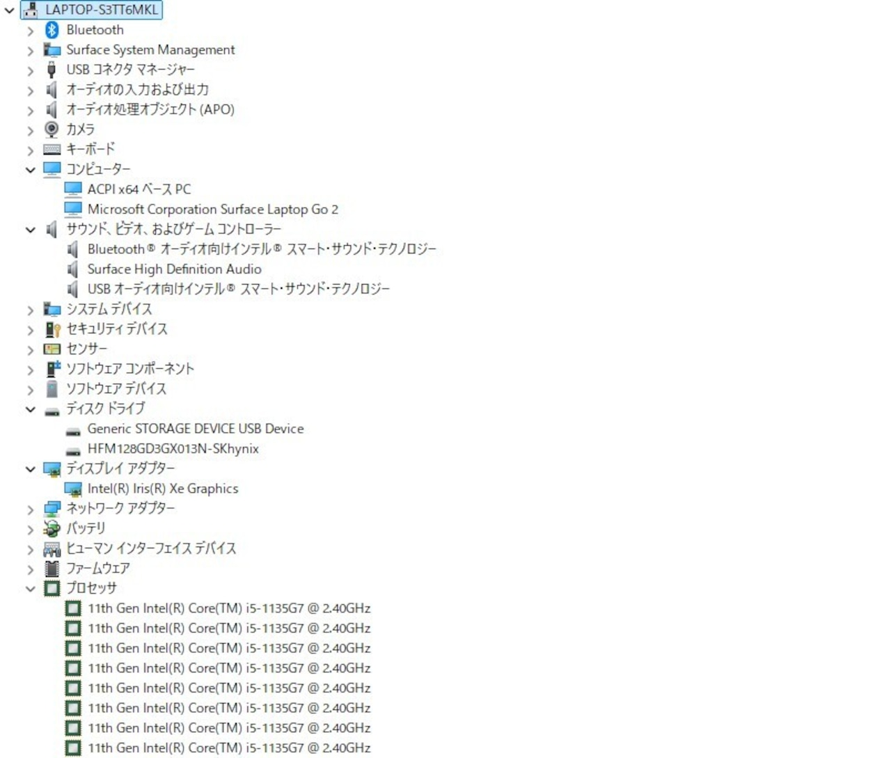Select the LAPTOP-S3TT6MKL root label
891x758 pixels.
(102, 10)
